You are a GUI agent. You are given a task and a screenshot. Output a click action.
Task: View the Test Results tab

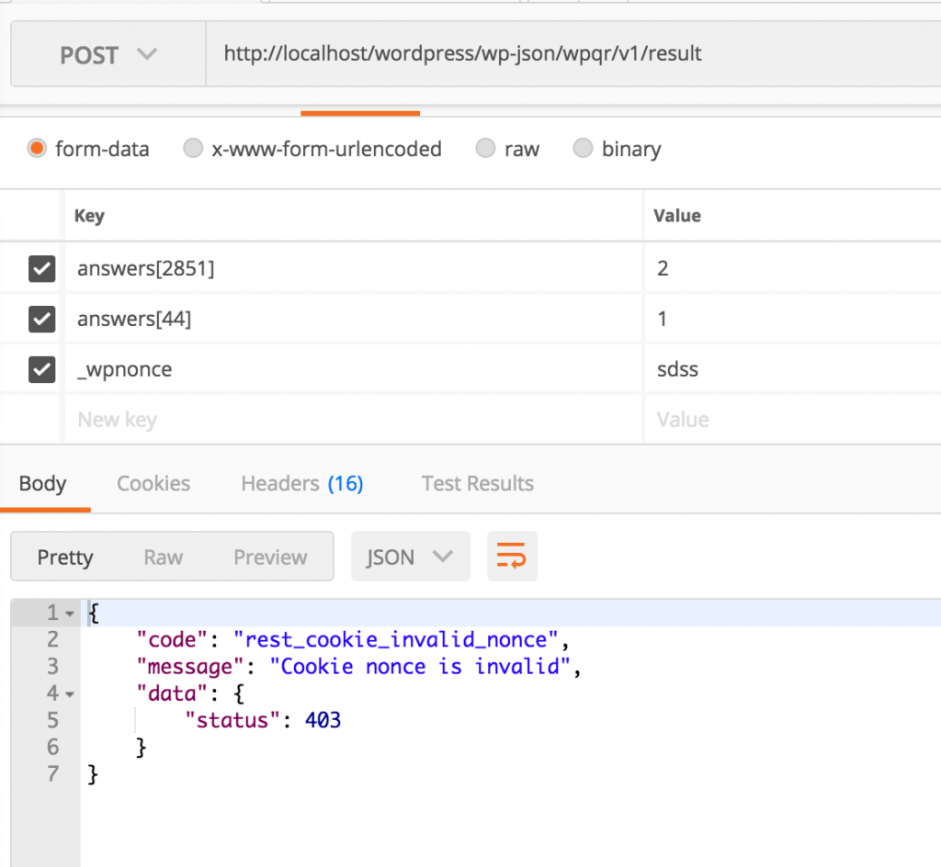[477, 483]
